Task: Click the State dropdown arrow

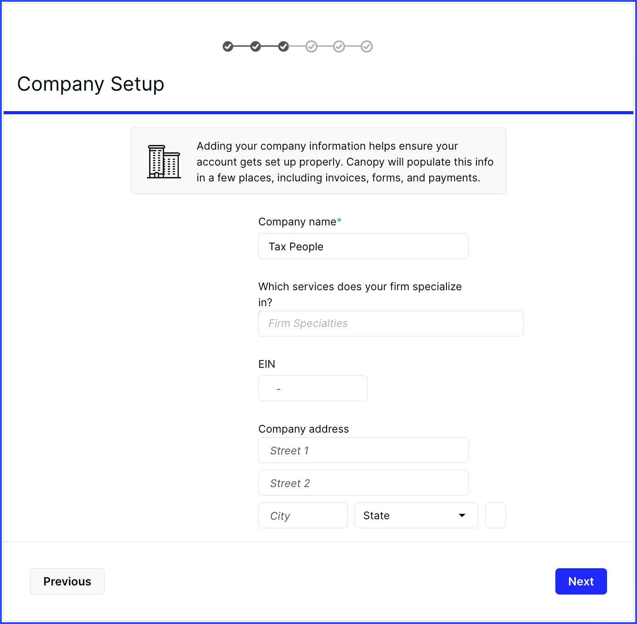Action: tap(462, 516)
